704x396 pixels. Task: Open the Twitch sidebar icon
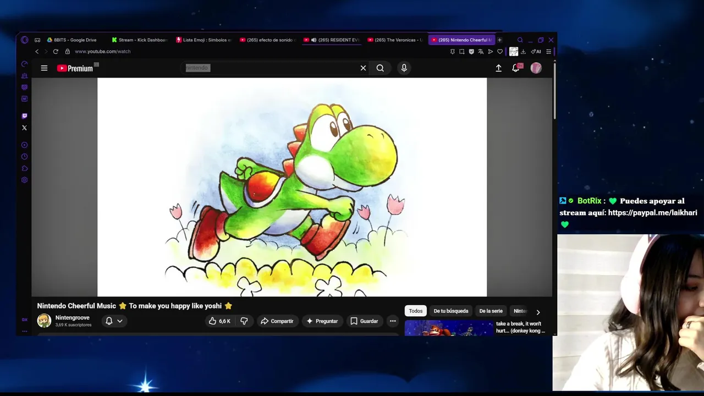[24, 116]
